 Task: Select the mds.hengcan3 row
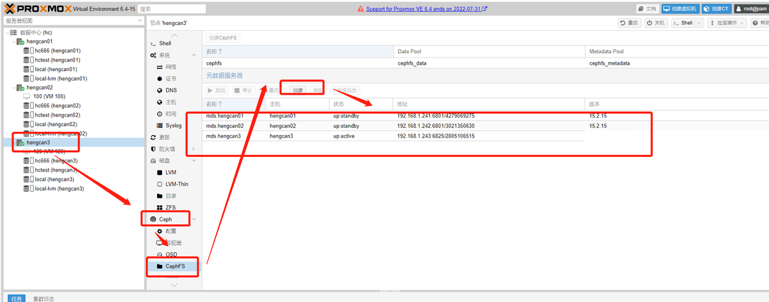484,136
